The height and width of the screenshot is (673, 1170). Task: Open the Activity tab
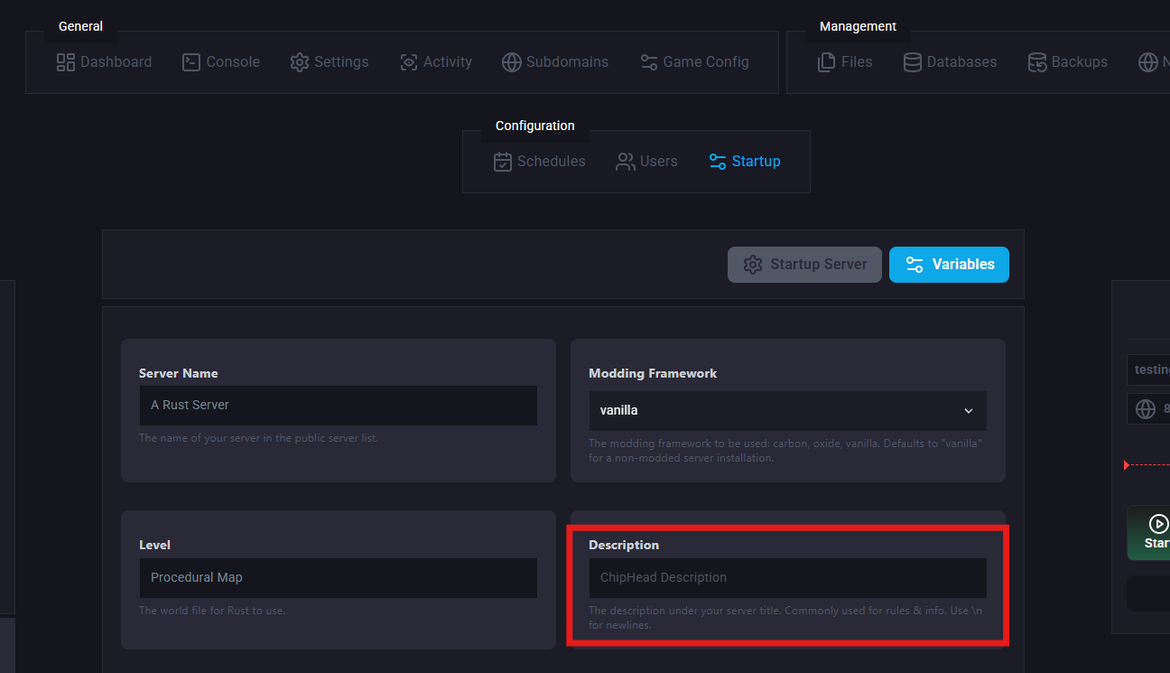(x=435, y=62)
